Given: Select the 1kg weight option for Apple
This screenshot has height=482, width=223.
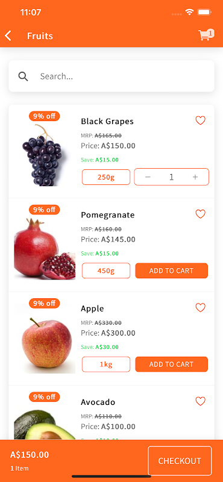Looking at the screenshot, I should pyautogui.click(x=106, y=365).
